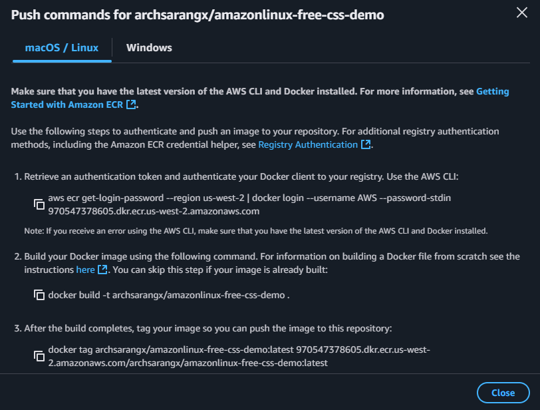Copy the aws ecr get-login-password command
This screenshot has height=410, width=540.
pos(39,204)
